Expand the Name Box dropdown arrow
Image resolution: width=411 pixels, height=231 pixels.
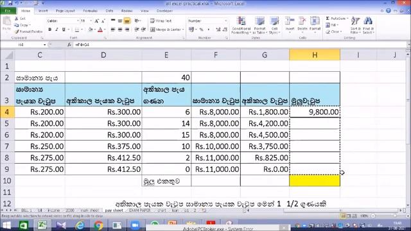coord(44,45)
